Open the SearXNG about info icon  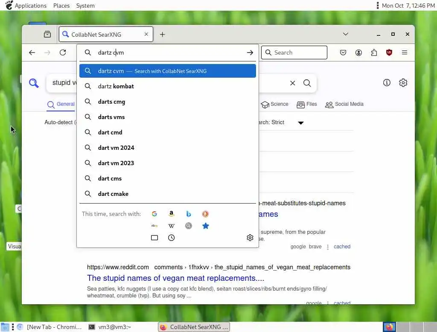pyautogui.click(x=387, y=82)
